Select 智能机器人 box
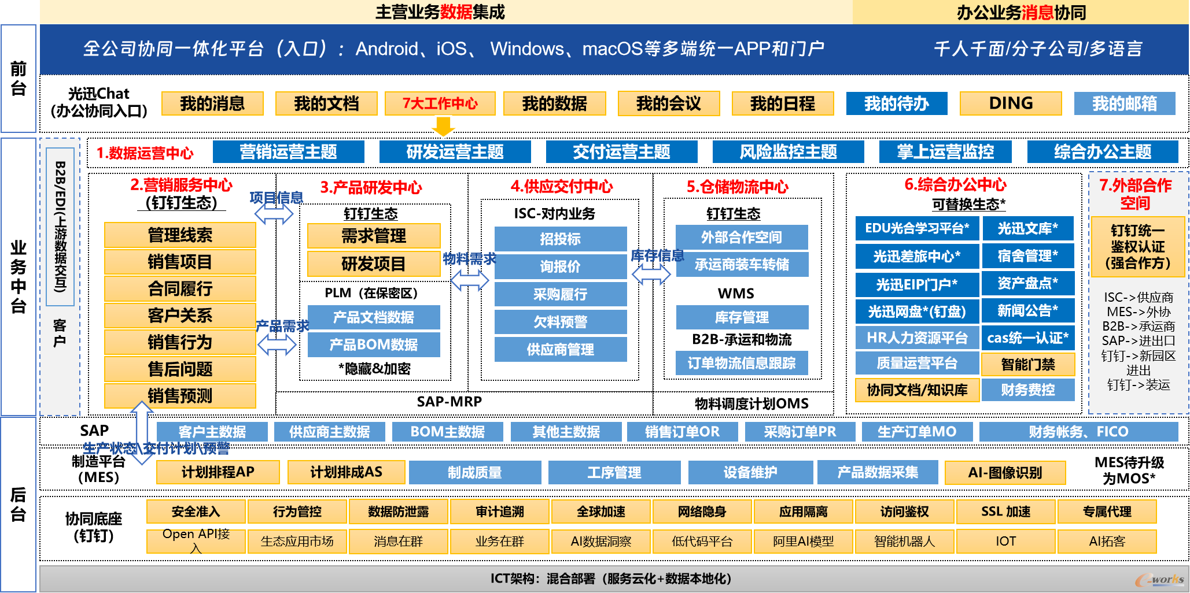Image resolution: width=1190 pixels, height=593 pixels. 905,542
